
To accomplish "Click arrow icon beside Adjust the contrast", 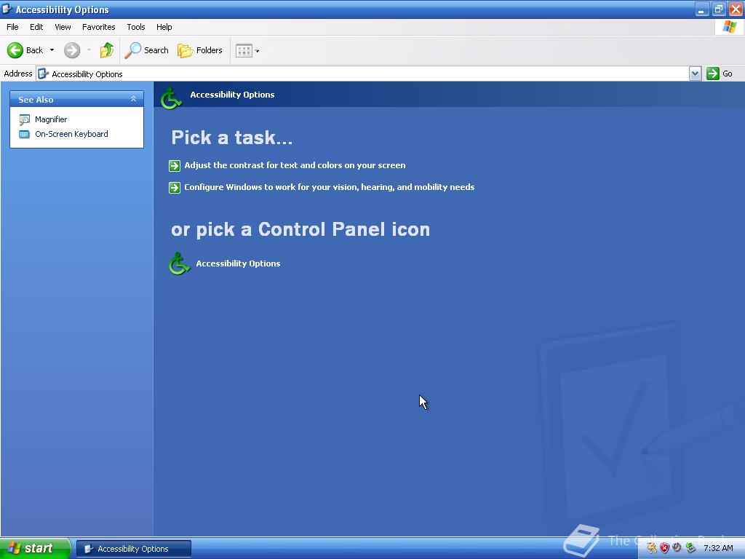I will [175, 165].
